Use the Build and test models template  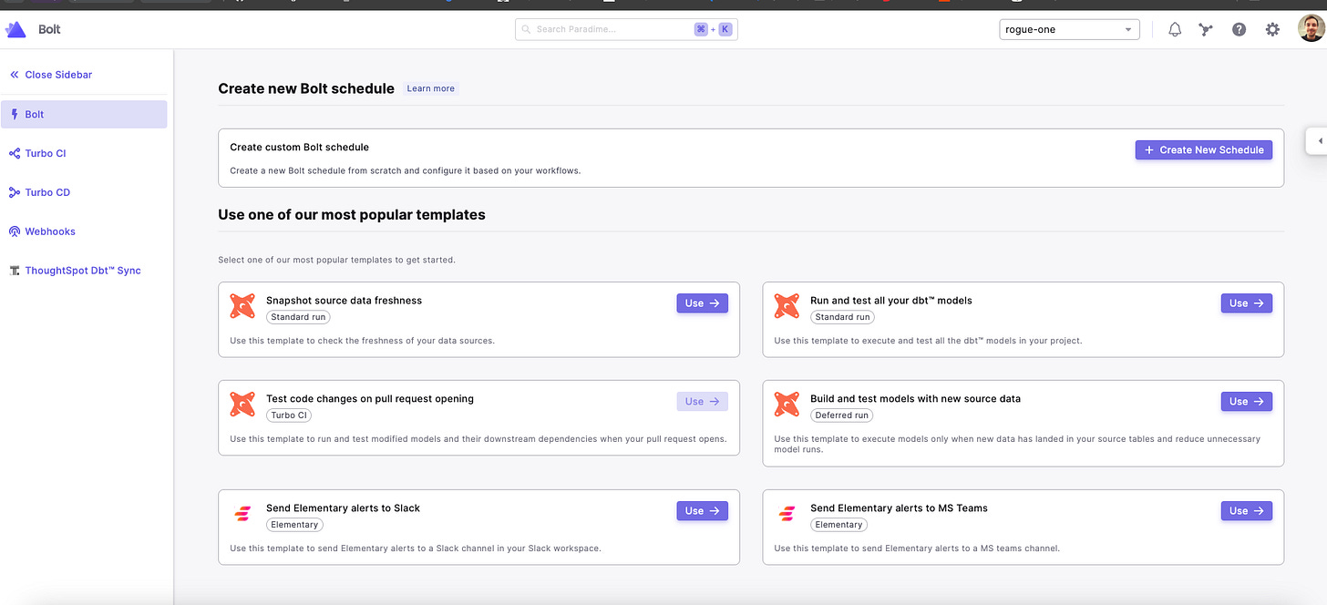click(x=1246, y=402)
